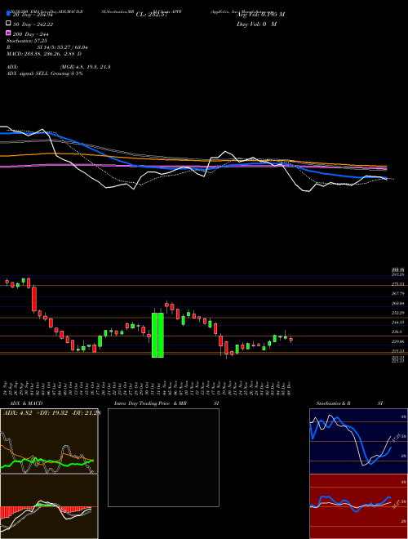Click the long red candle near 01 Oct

tap(34, 299)
